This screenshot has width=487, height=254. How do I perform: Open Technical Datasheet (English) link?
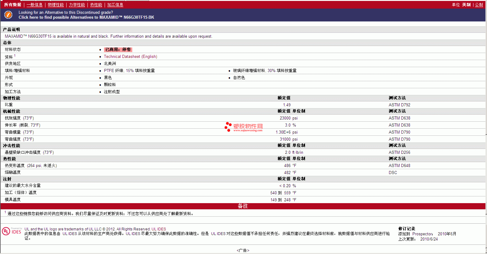130,57
